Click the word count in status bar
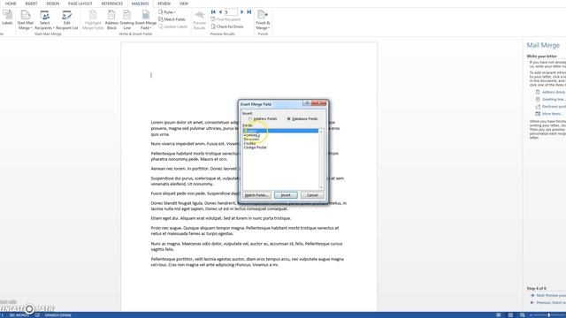The width and height of the screenshot is (566, 318). coord(19,314)
